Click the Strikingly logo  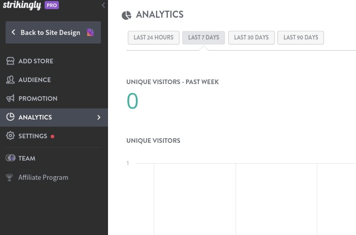pyautogui.click(x=22, y=5)
